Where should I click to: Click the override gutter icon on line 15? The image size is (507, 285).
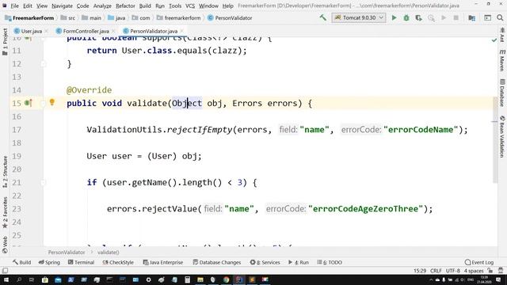point(29,103)
